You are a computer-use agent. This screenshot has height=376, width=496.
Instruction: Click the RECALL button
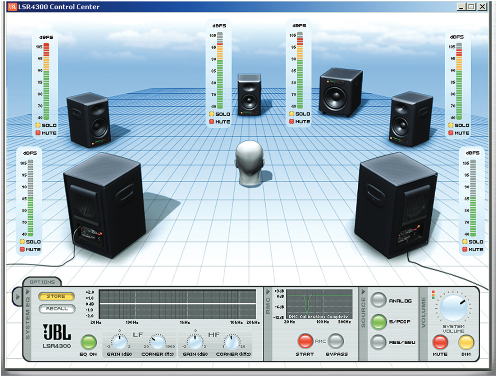point(57,309)
